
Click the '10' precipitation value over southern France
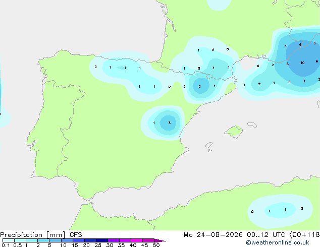tap(302, 63)
